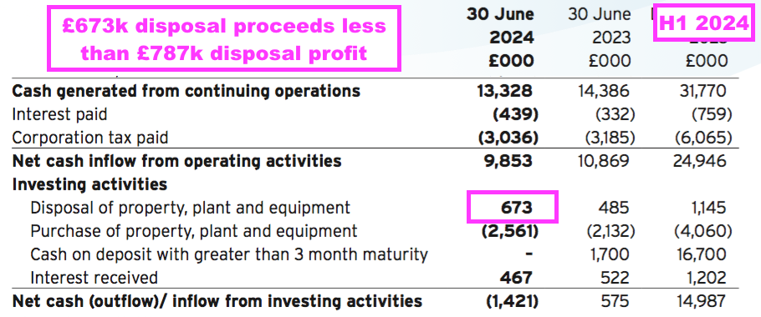This screenshot has height=317, width=761.
Task: Select Net cash inflow from operating activities
Action: 176,161
